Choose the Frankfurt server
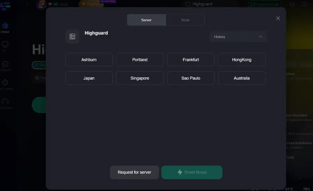Image resolution: width=313 pixels, height=191 pixels. 191,60
